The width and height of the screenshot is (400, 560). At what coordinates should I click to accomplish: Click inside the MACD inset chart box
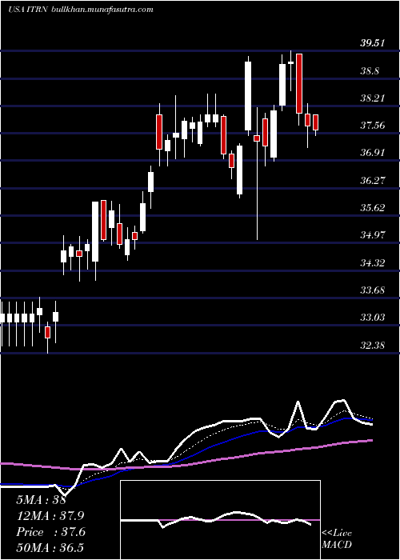[220, 520]
